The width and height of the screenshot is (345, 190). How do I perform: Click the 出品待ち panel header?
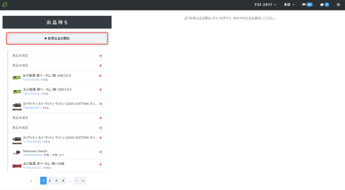57,22
